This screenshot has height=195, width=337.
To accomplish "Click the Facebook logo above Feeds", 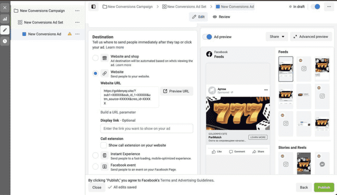I will point(209,54).
